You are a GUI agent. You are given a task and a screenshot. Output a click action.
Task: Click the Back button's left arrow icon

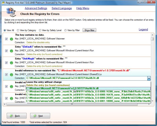(11, 116)
